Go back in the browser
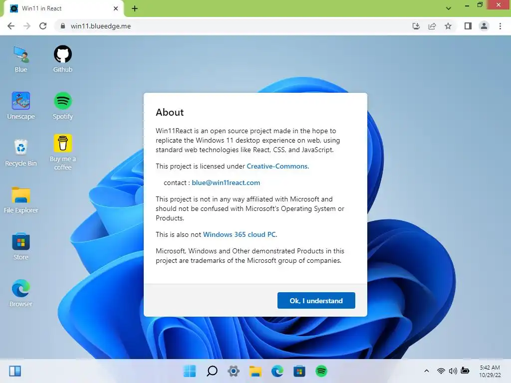Viewport: 511px width, 383px height. (x=11, y=26)
